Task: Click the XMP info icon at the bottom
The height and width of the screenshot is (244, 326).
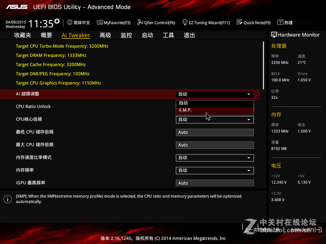Action: 7,198
